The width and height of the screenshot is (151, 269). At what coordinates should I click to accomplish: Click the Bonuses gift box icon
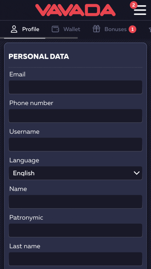click(96, 29)
